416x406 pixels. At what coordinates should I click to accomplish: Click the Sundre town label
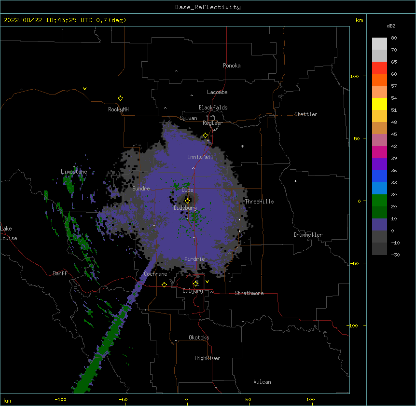click(x=141, y=189)
